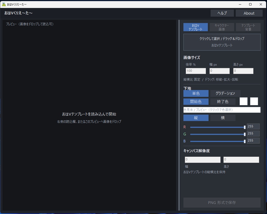This screenshot has height=214, width=267.
Task: Select the 横 horizontal direction
Action: pos(223,118)
